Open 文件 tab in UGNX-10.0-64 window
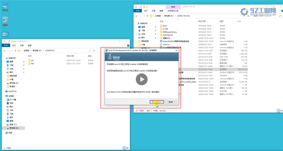This screenshot has height=151, width=283. coord(138,11)
